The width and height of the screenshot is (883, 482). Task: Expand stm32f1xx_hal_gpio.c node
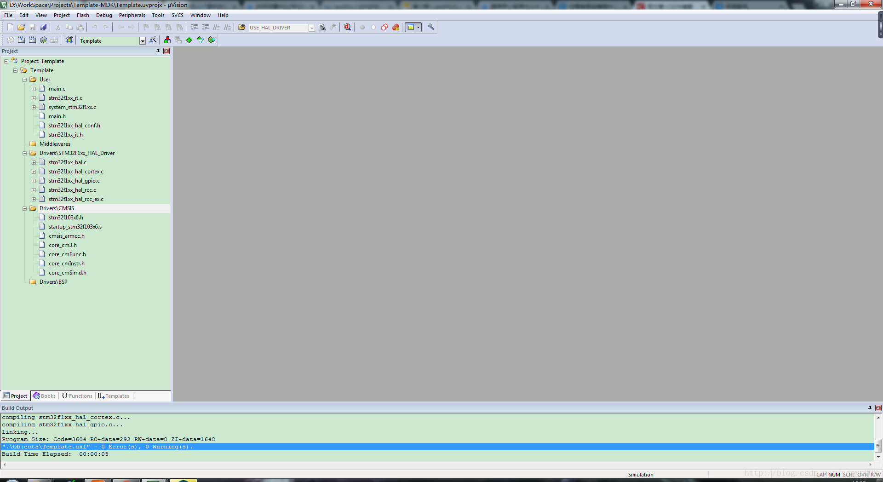[x=34, y=181]
